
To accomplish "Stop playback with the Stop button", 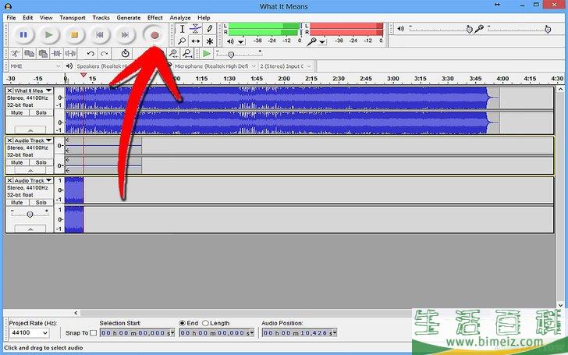I will [74, 35].
